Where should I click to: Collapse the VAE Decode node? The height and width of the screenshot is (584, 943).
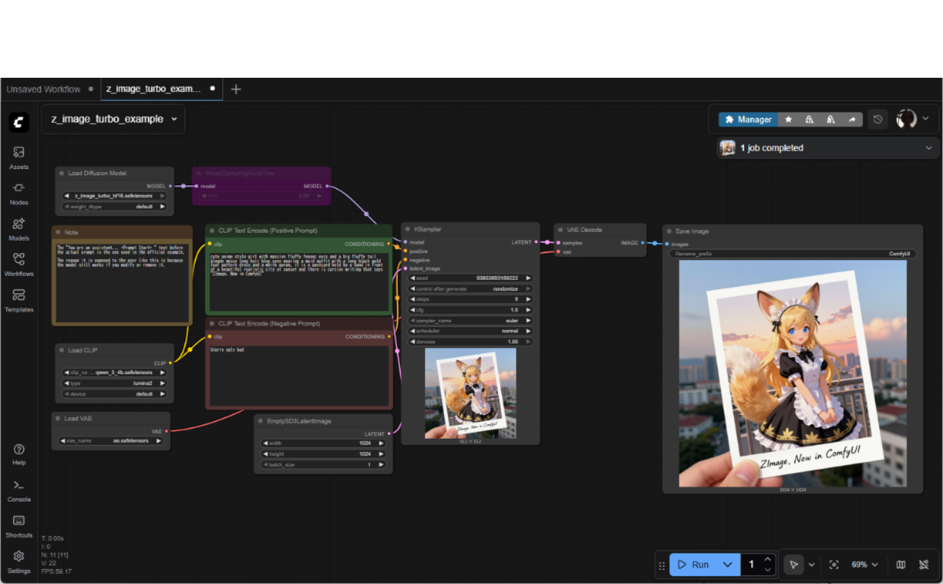point(561,230)
